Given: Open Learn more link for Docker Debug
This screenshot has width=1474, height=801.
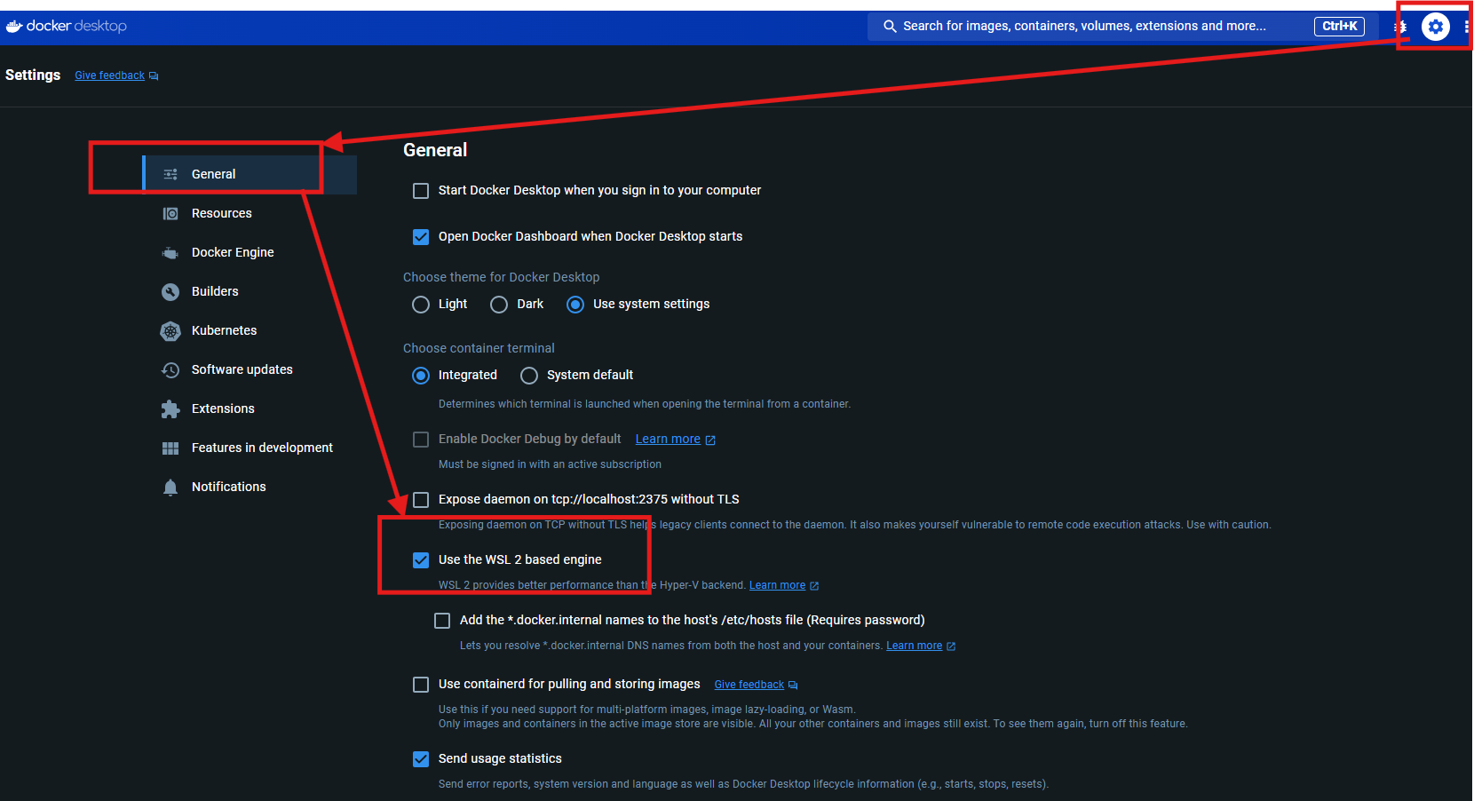Looking at the screenshot, I should (x=668, y=440).
